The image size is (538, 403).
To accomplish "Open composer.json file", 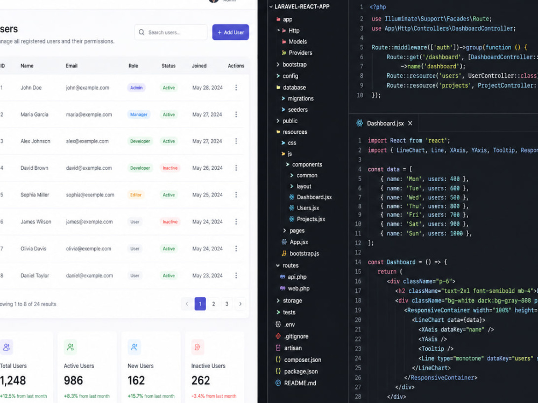I will tap(299, 360).
